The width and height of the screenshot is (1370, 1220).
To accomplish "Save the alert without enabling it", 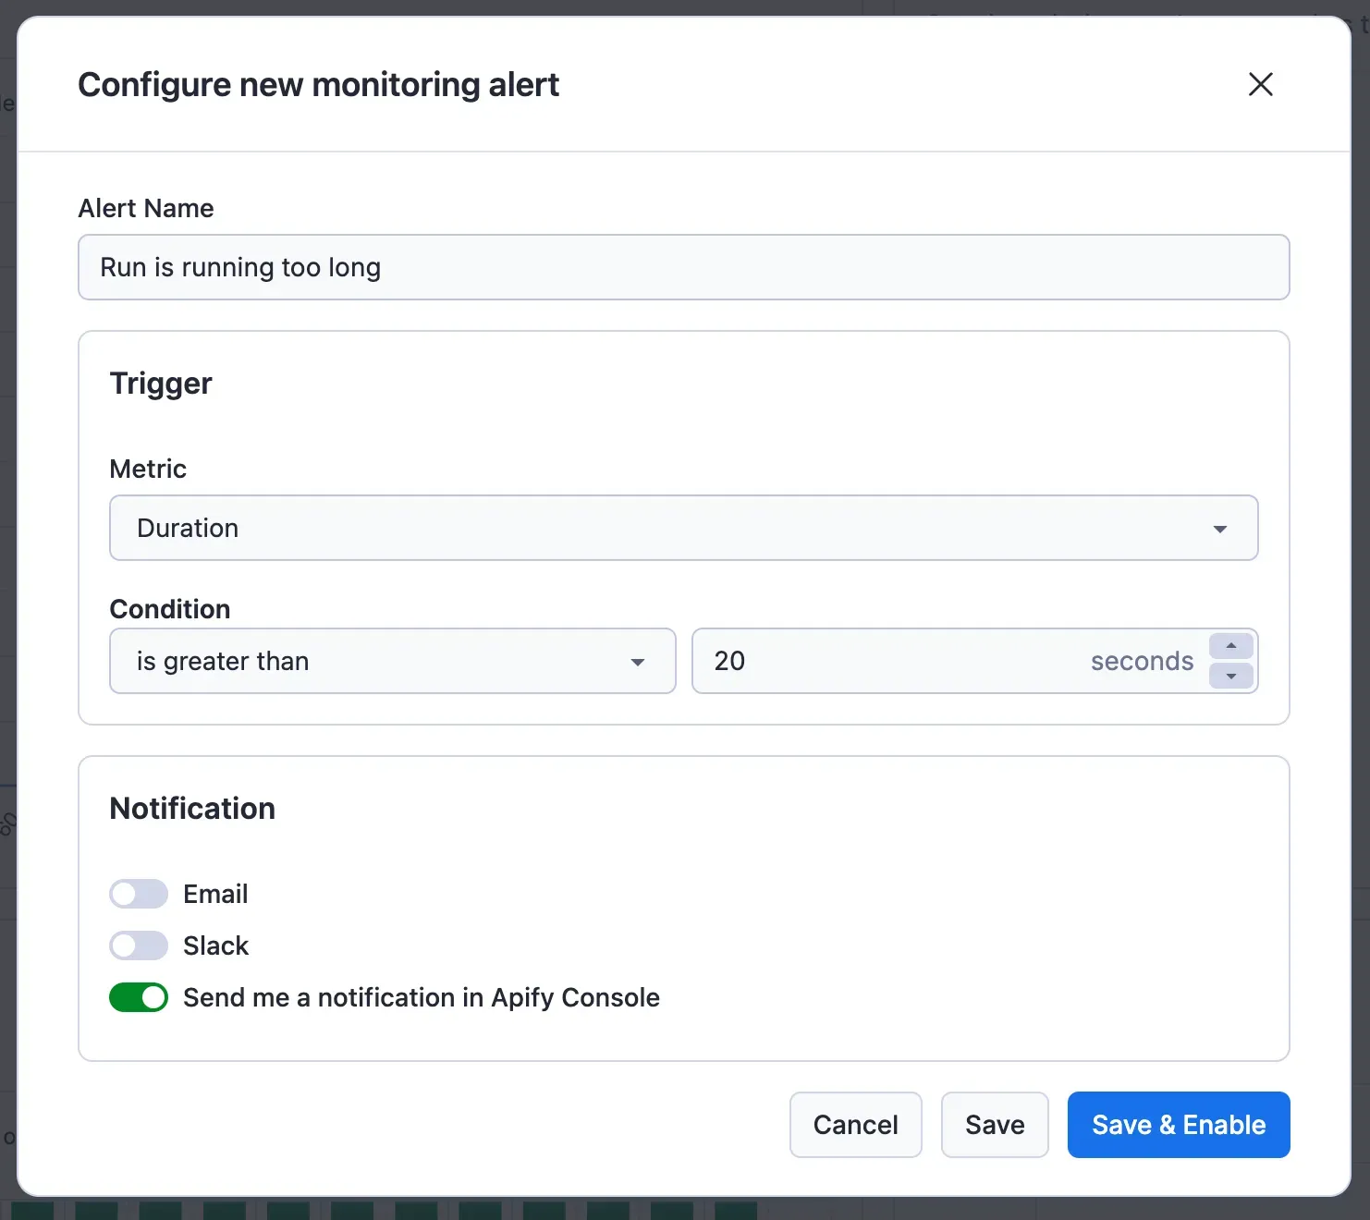I will click(995, 1125).
